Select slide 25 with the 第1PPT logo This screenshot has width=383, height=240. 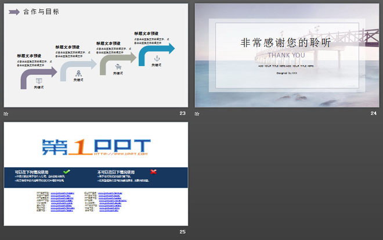click(x=96, y=174)
